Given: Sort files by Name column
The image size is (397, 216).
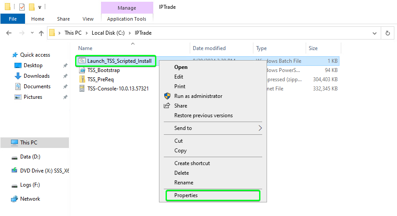Looking at the screenshot, I should pos(85,48).
